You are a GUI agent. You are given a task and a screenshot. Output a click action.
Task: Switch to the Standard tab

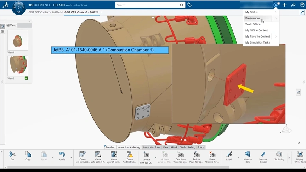click(x=110, y=147)
